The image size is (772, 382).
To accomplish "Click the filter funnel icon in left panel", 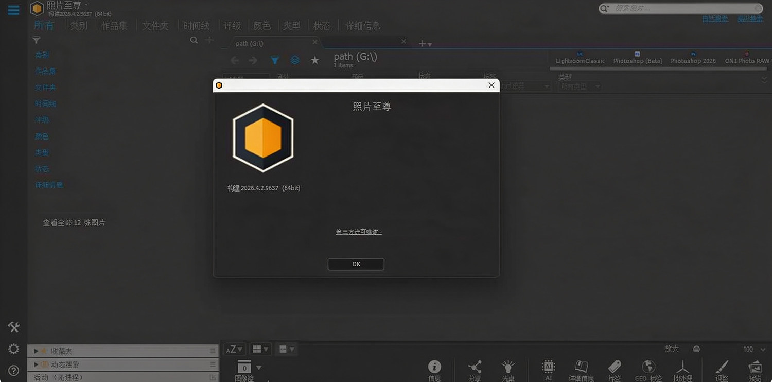I will pos(36,40).
